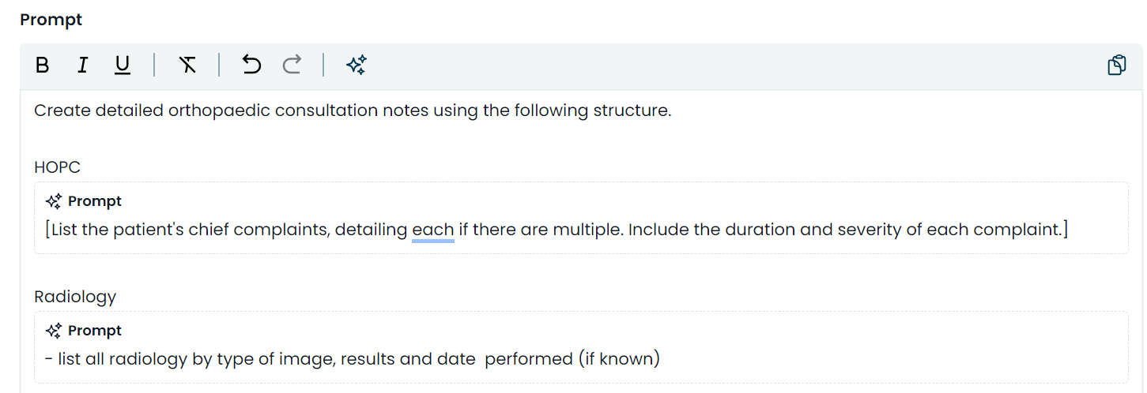The width and height of the screenshot is (1147, 393).
Task: Click the empty line above the HOPC heading
Action: point(581,139)
